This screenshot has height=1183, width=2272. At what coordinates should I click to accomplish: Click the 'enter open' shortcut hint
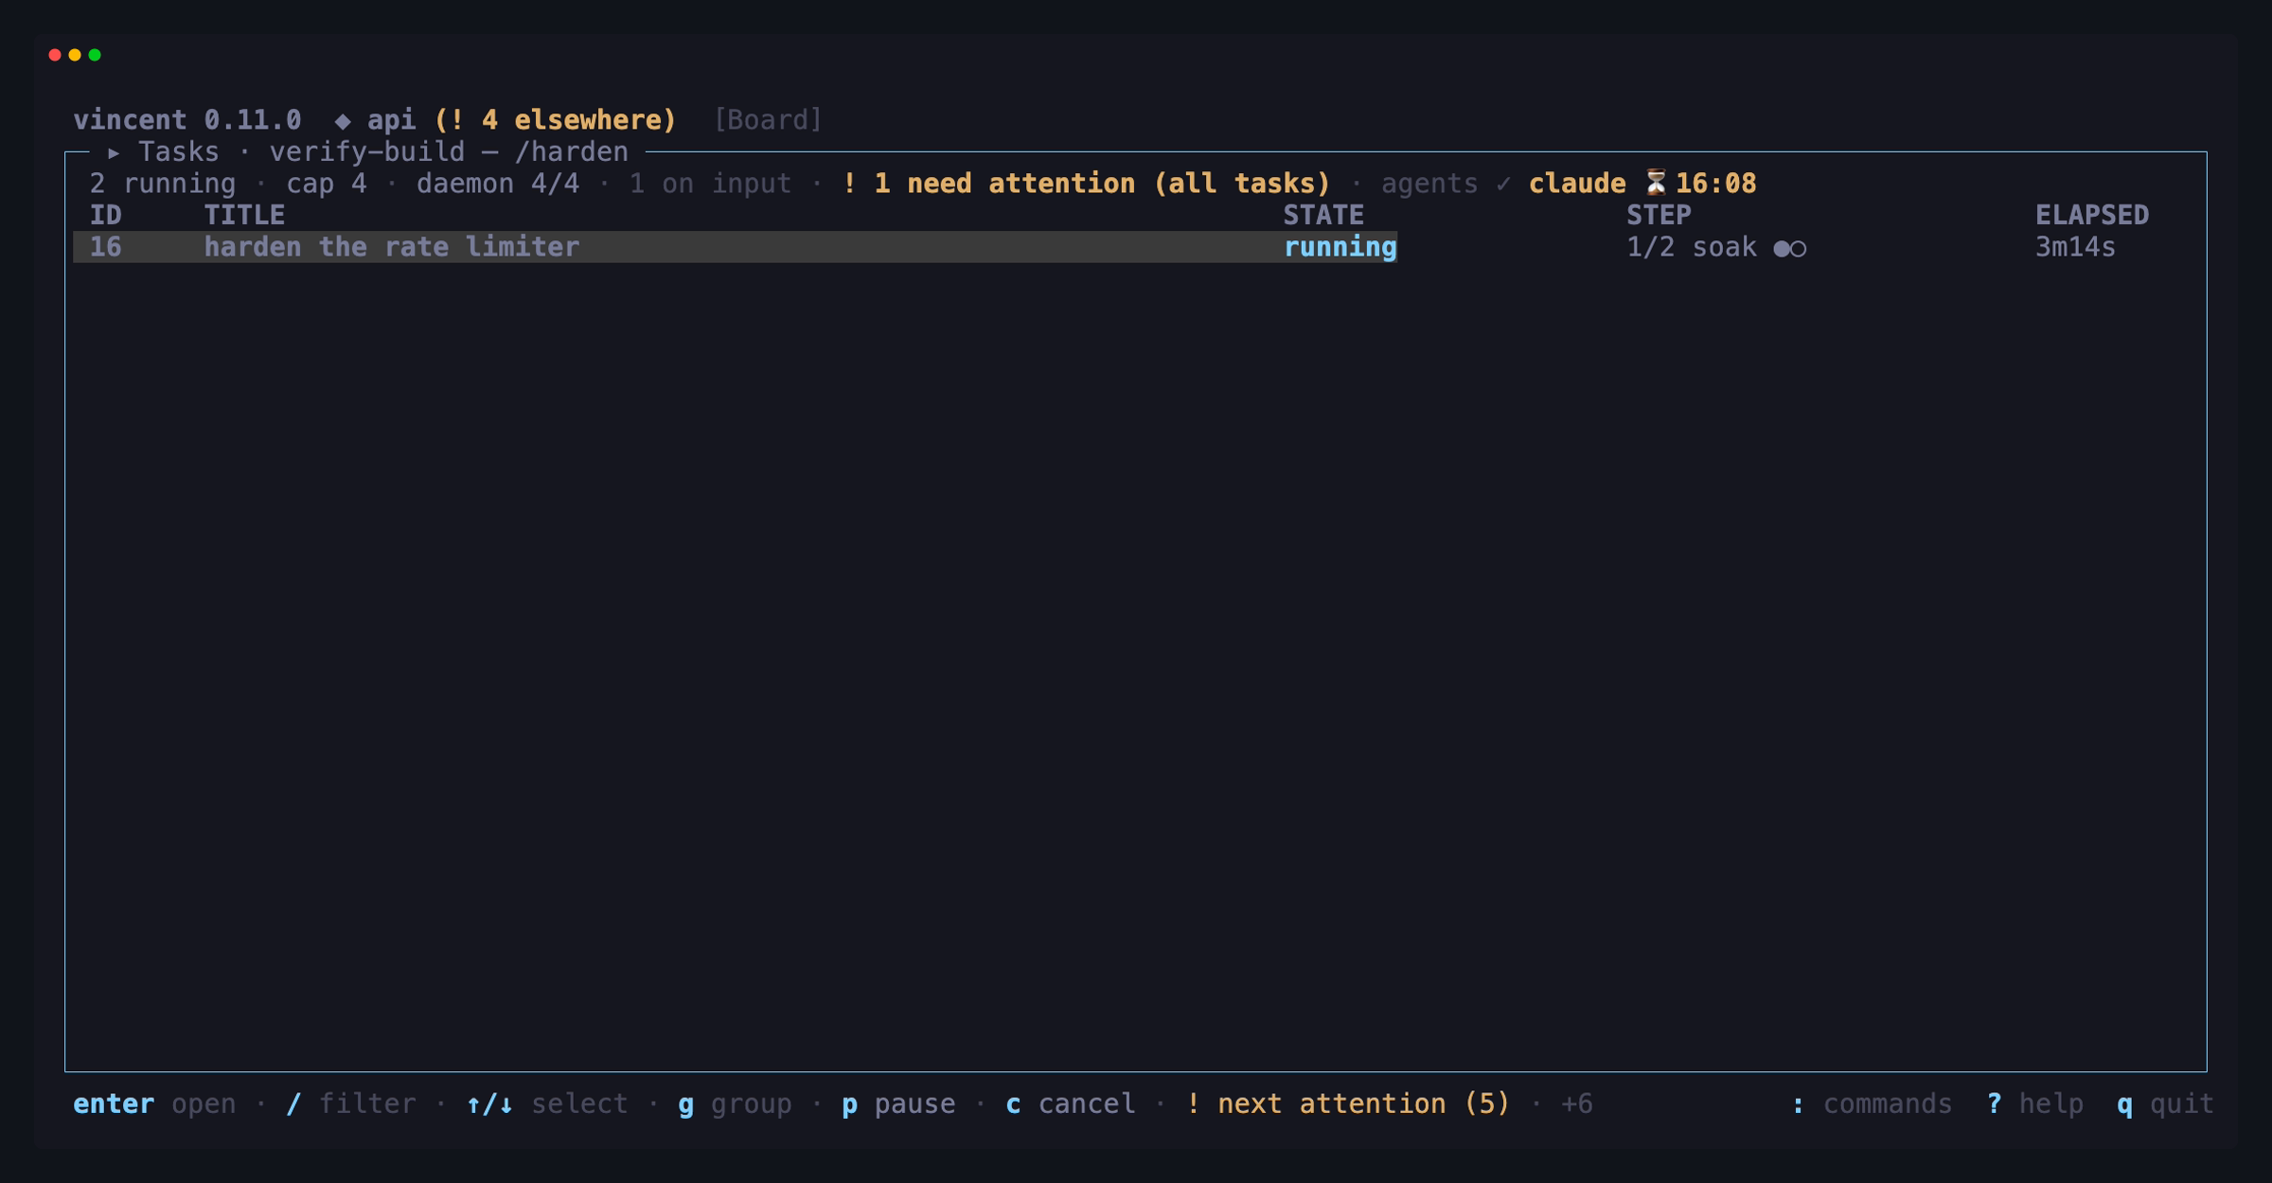154,1104
